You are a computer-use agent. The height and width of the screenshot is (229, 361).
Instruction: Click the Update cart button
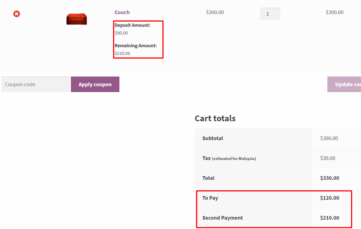(345, 84)
